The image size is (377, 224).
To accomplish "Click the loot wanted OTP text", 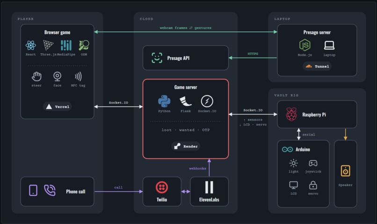I will (186, 130).
